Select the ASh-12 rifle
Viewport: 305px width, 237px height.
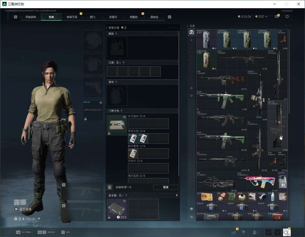278,126
